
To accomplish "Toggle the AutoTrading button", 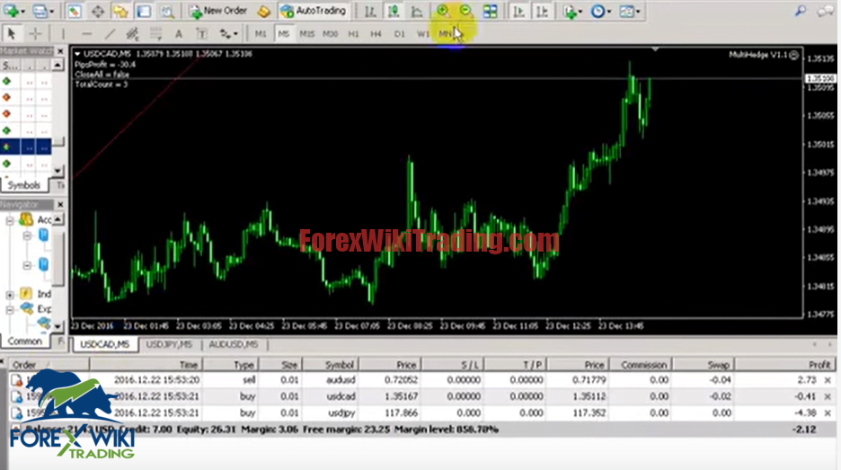I will (314, 11).
